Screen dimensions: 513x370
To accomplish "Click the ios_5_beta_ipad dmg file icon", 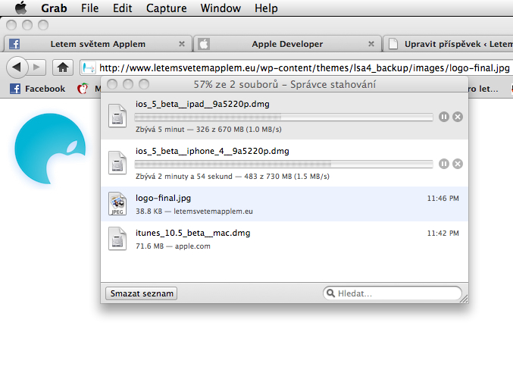I will pos(117,115).
